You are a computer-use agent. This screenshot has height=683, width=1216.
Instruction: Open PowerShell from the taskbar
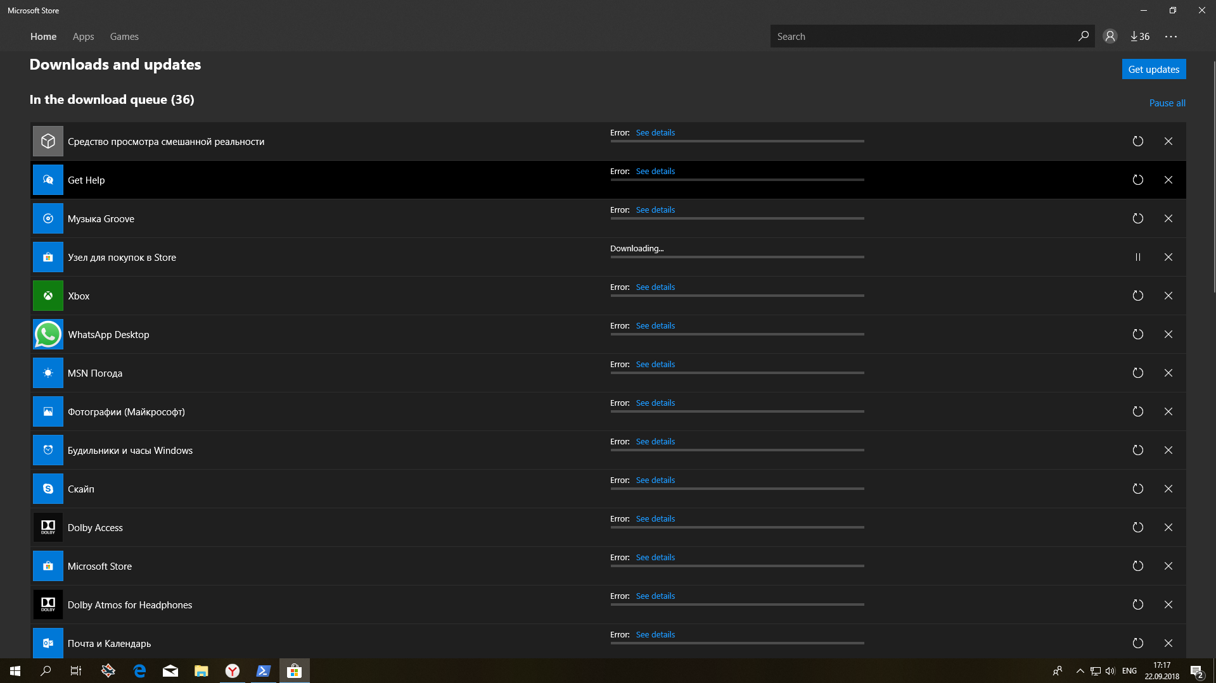click(x=264, y=671)
